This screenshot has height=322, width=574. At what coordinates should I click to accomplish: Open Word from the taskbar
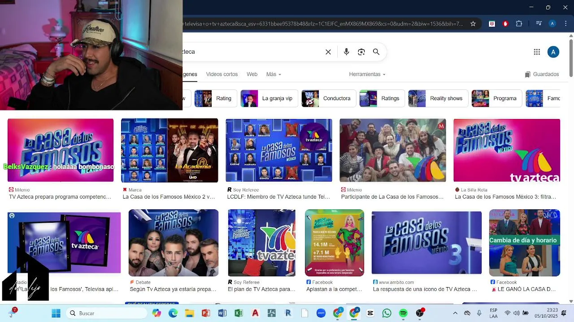pyautogui.click(x=222, y=313)
